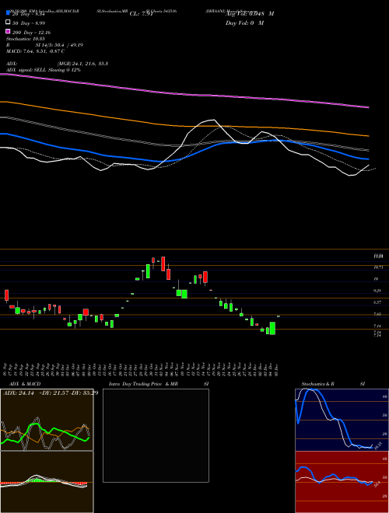Click the 'CL: 7.91' closing price text

point(141,14)
